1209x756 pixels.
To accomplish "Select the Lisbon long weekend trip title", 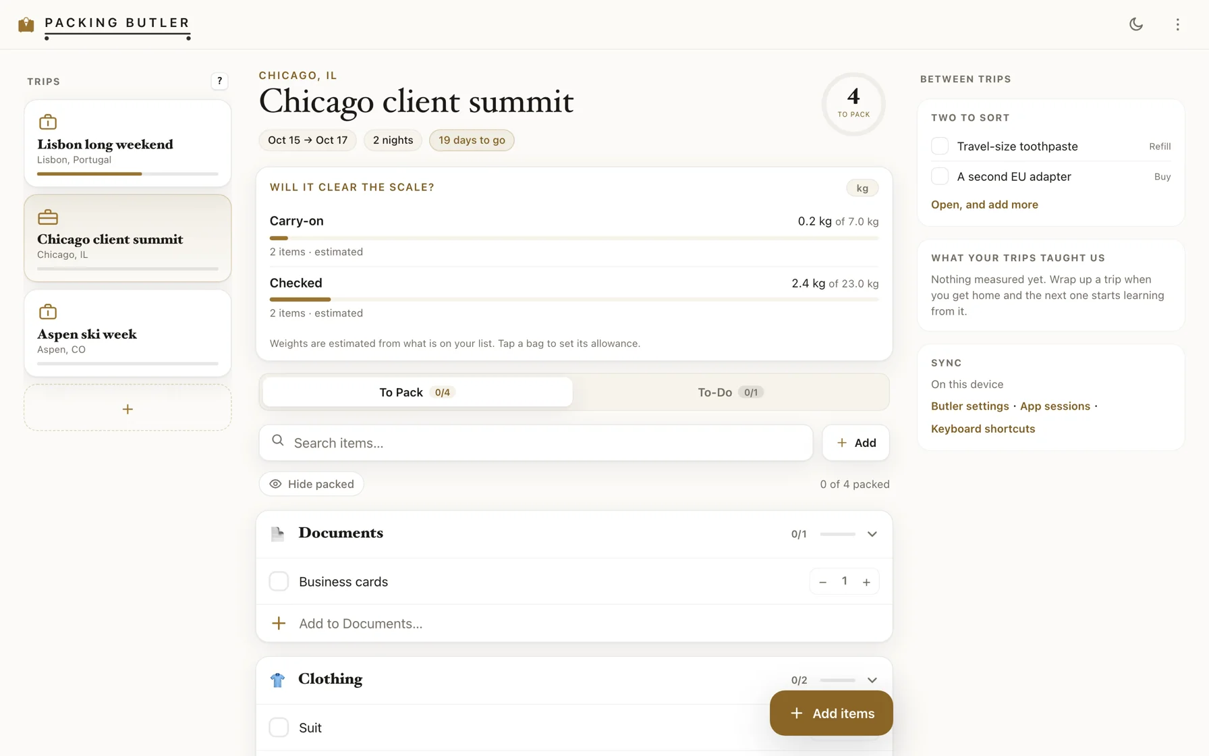I will pyautogui.click(x=105, y=144).
